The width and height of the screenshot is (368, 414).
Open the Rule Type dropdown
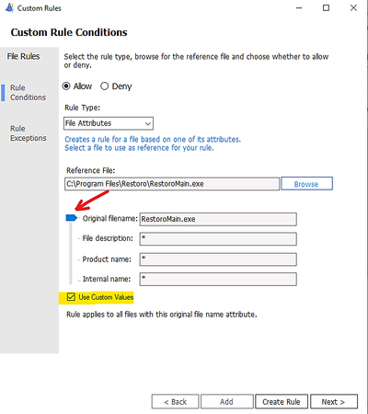pyautogui.click(x=109, y=123)
